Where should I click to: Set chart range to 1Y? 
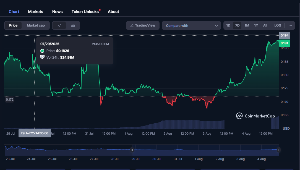[x=256, y=25]
